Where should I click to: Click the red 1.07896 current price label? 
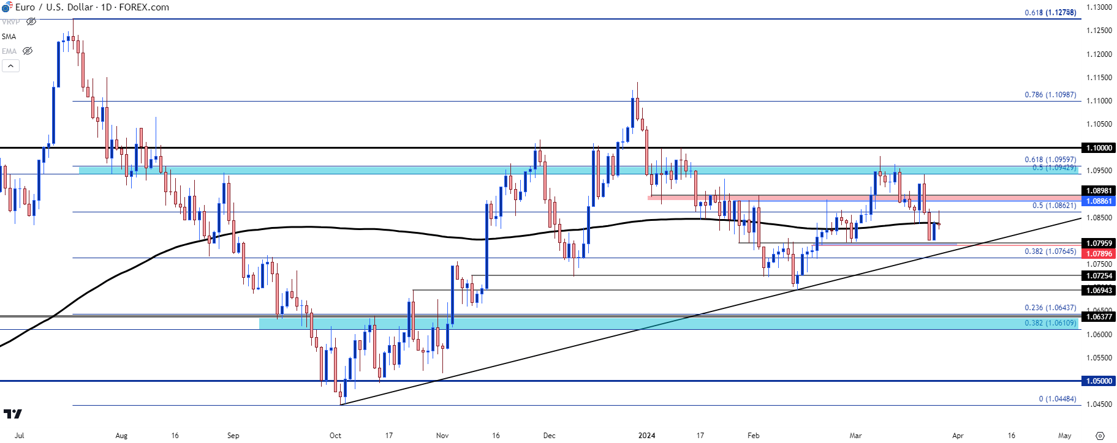(1099, 254)
